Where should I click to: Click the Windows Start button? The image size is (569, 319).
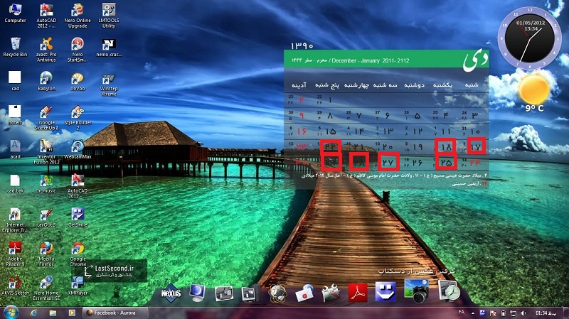[11, 313]
